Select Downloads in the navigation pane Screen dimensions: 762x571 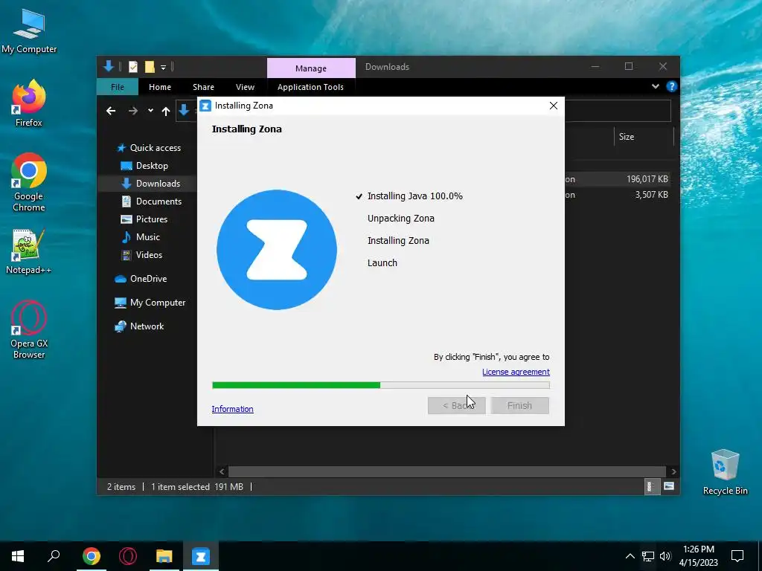tap(150, 184)
